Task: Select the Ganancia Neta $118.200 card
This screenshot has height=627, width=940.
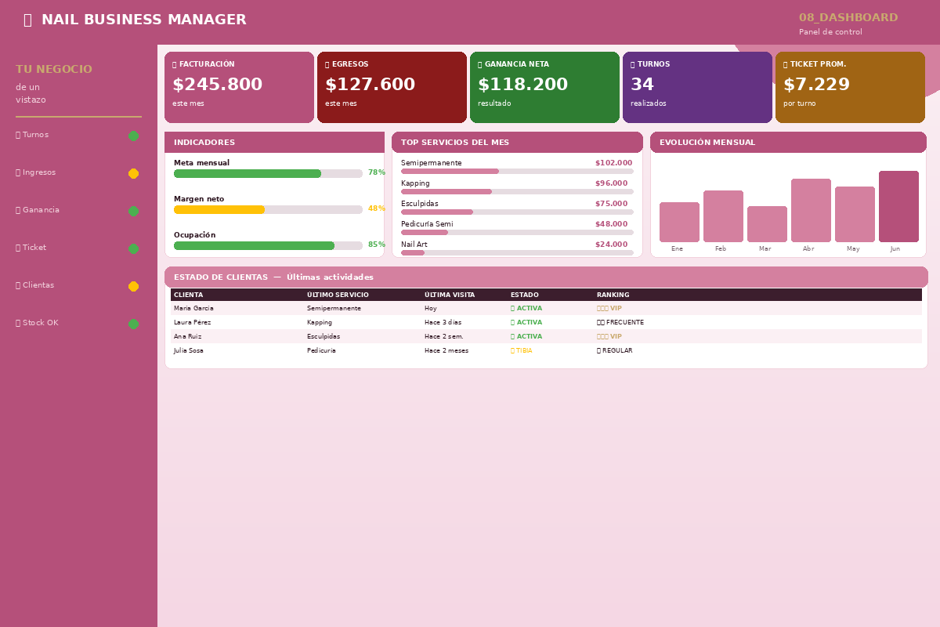Action: point(544,87)
